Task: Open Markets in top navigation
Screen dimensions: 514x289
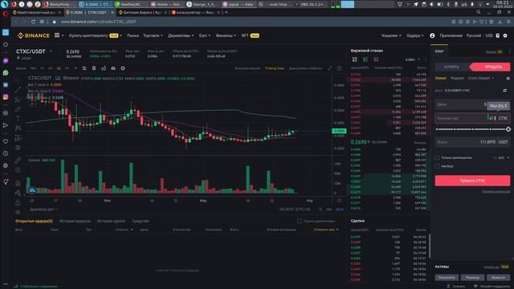Action: (133, 35)
